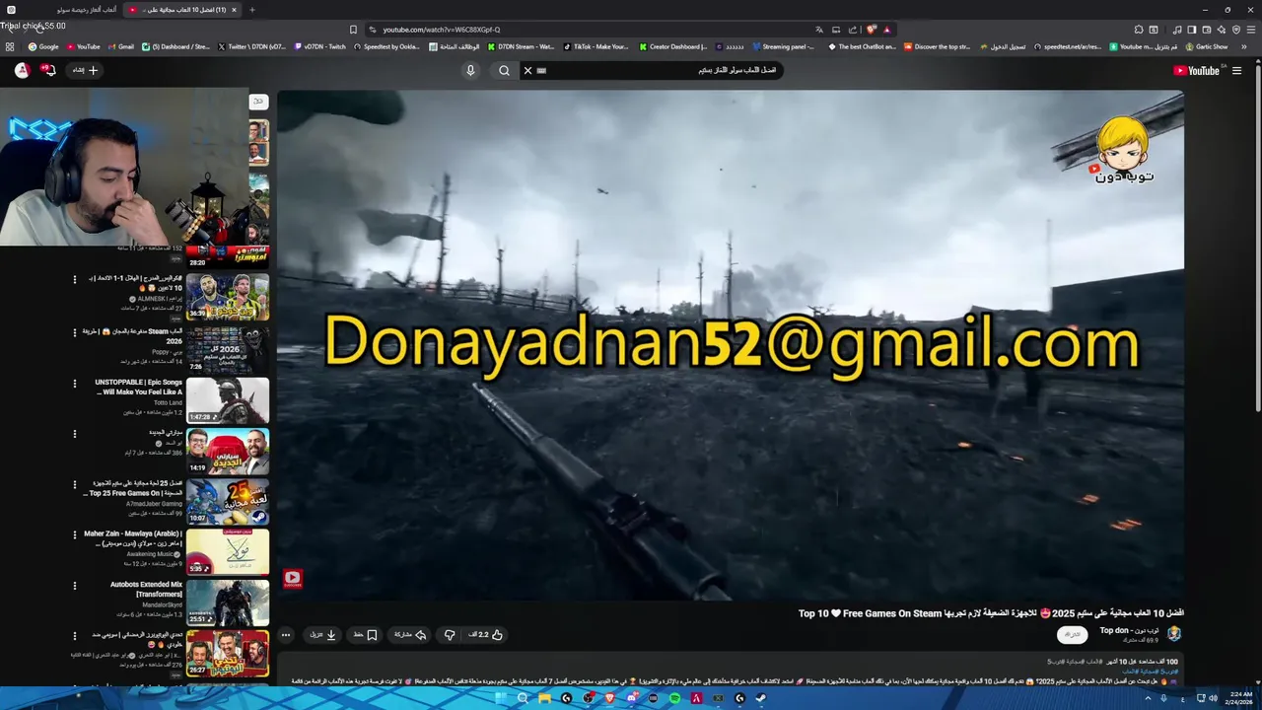Viewport: 1262px width, 710px height.
Task: Clear the search box with the X
Action: [527, 70]
